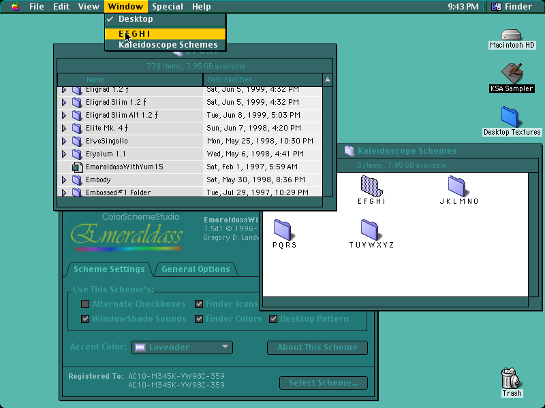Screen dimensions: 545x408
Task: Click the Embossed#1 Folder icon
Action: coord(77,192)
